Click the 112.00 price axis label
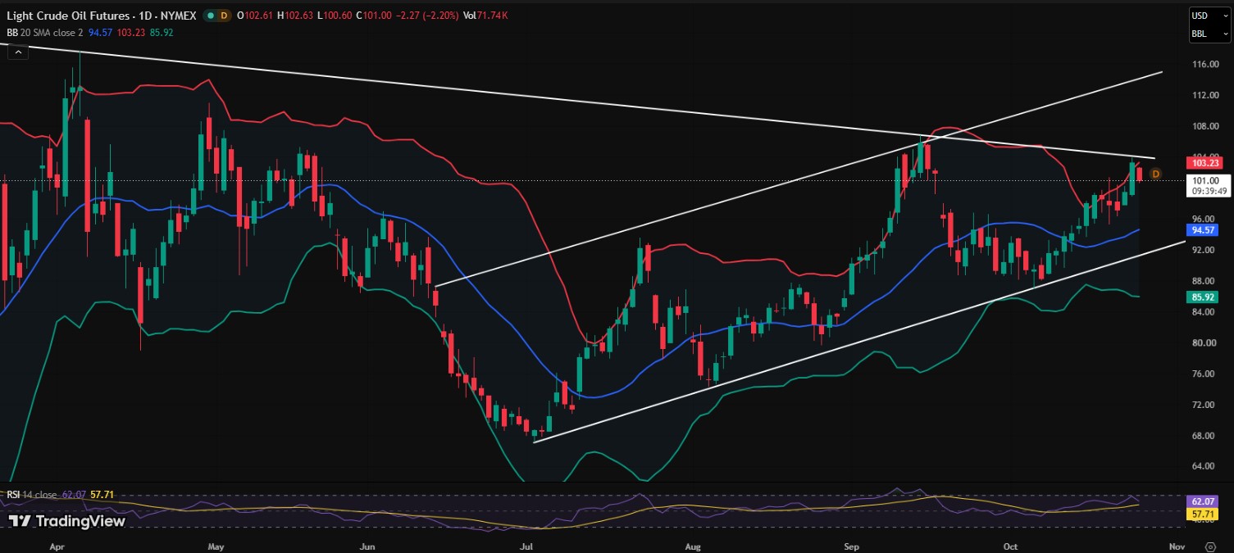 click(x=1204, y=95)
